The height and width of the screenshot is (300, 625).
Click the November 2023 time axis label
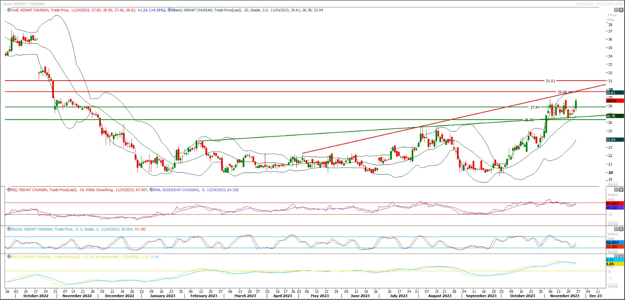[564, 296]
